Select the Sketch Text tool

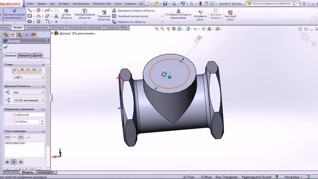click(56, 16)
